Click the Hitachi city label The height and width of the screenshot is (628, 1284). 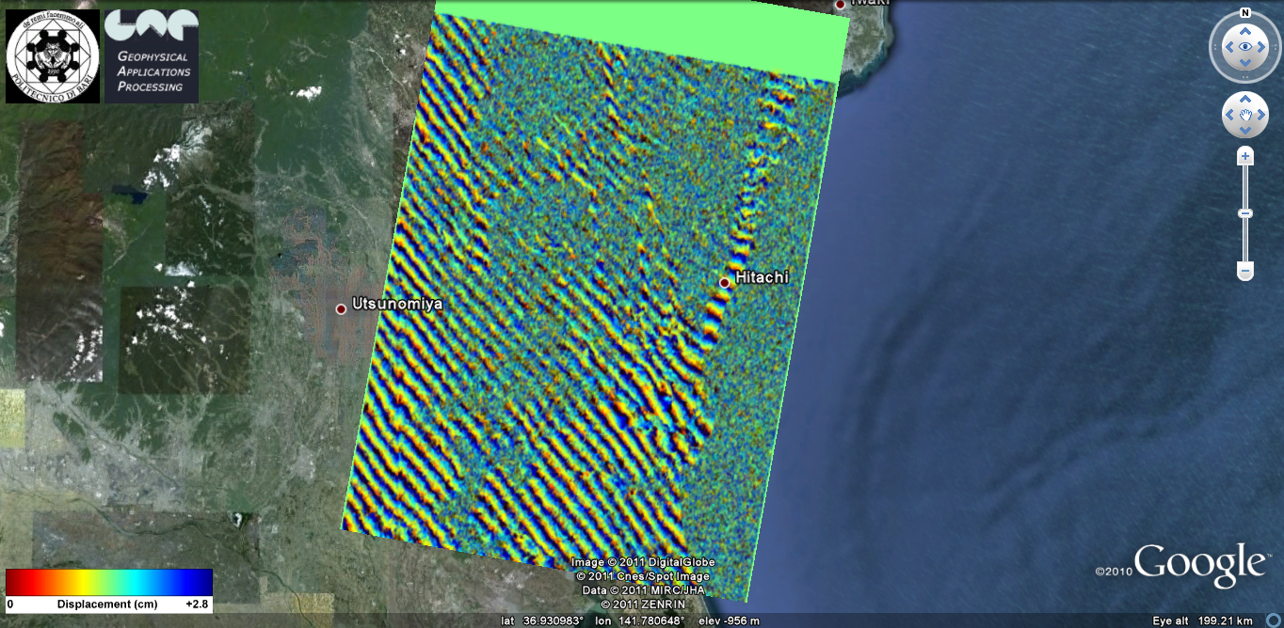point(762,277)
